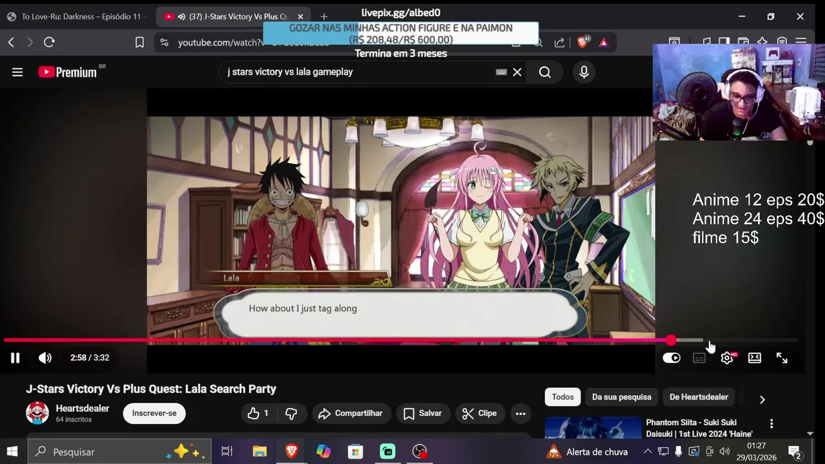Viewport: 825px width, 464px height.
Task: Open the Phantom Siita - Suki Suki video title
Action: point(699,428)
